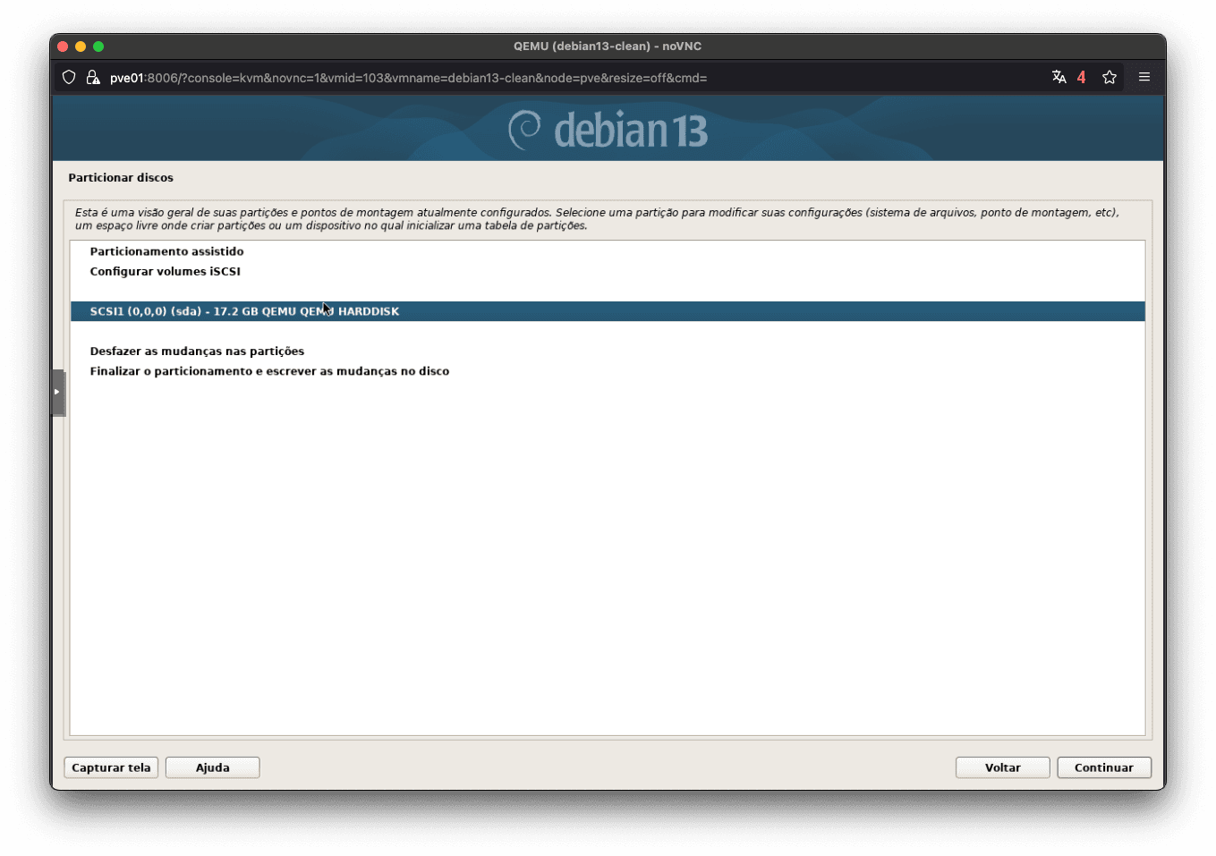The width and height of the screenshot is (1216, 856).
Task: Open the browser hamburger menu
Action: coord(1144,77)
